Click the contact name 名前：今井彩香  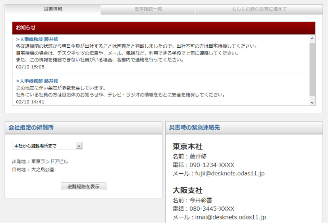click(192, 200)
